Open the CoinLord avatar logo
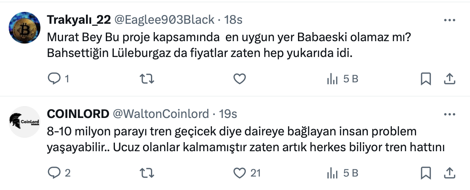Image resolution: width=470 pixels, height=190 pixels. point(24,122)
